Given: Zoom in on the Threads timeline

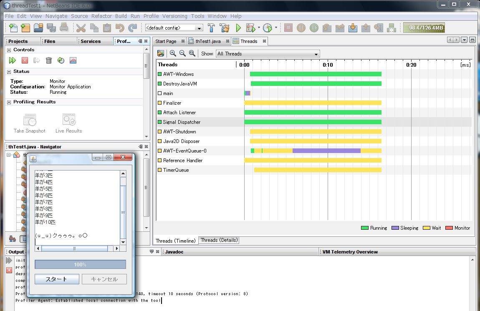Looking at the screenshot, I should tap(173, 53).
